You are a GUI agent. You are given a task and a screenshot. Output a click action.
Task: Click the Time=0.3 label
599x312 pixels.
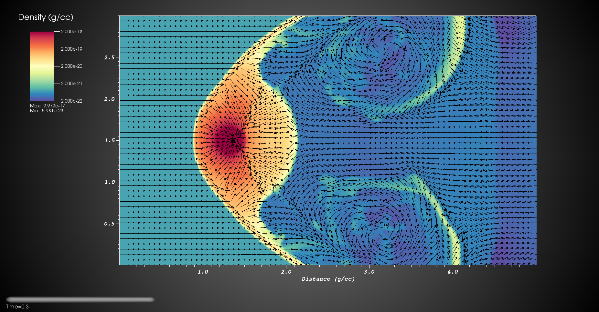coord(17,307)
